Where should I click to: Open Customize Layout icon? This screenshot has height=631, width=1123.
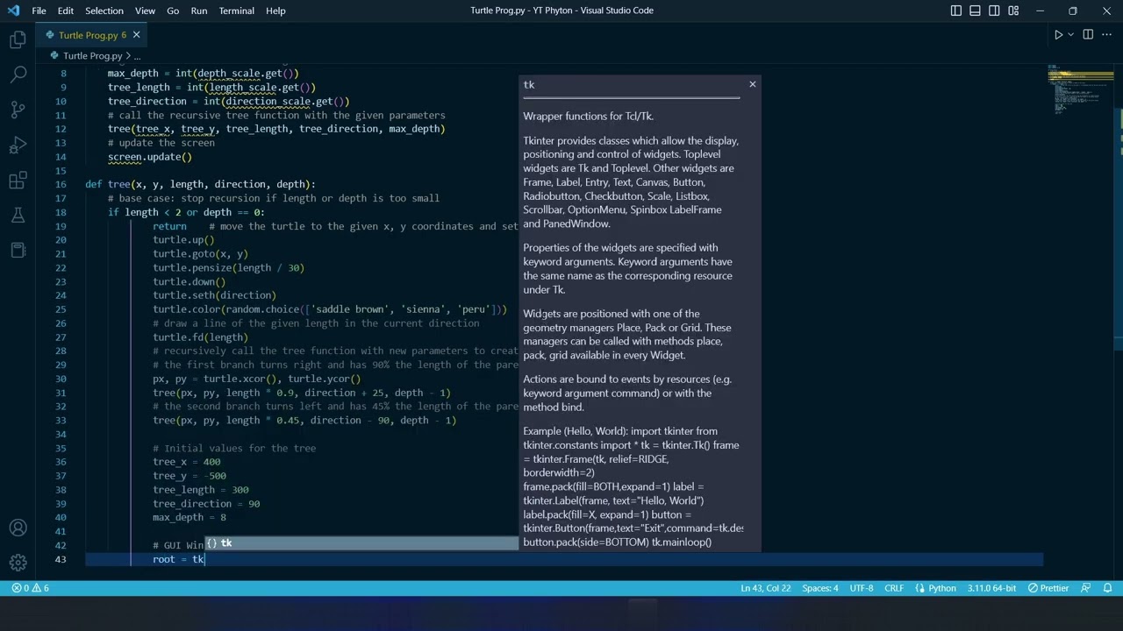(x=1014, y=11)
